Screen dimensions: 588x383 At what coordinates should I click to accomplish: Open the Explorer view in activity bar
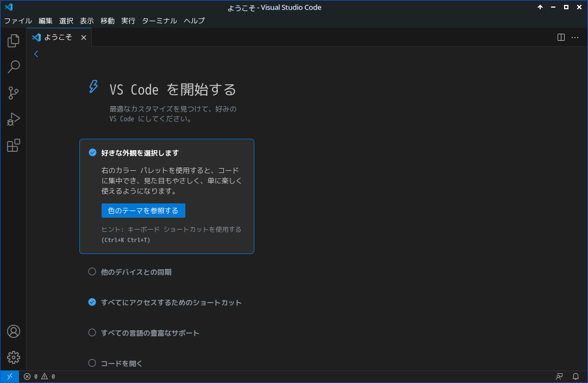click(x=13, y=41)
